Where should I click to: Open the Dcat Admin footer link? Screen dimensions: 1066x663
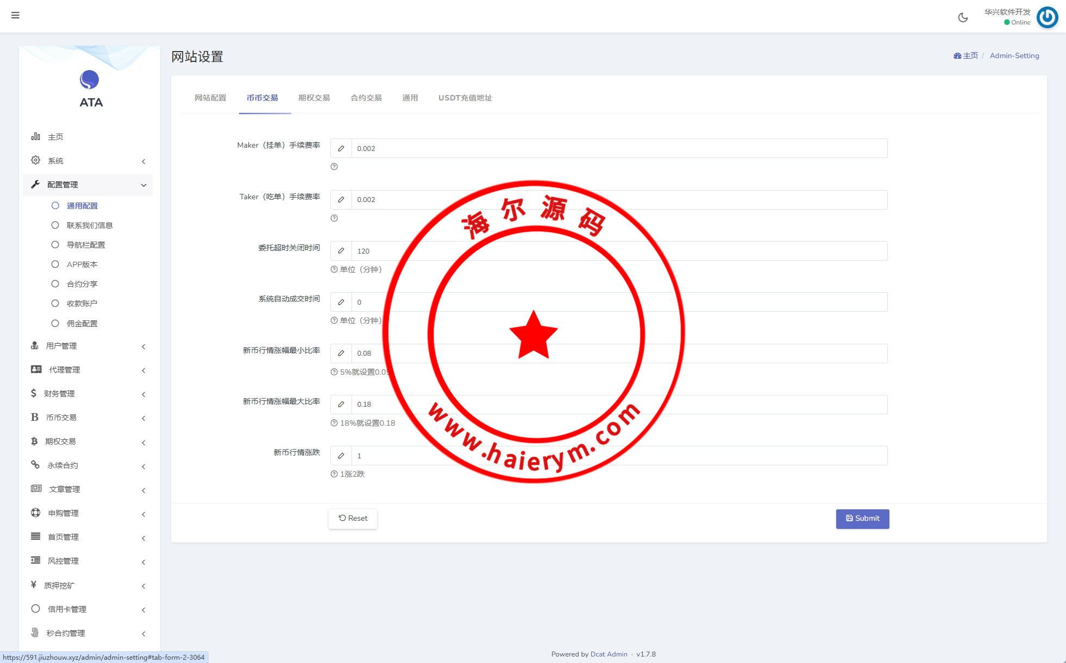coord(609,654)
